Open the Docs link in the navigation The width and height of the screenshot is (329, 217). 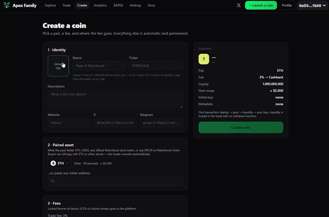pyautogui.click(x=151, y=5)
